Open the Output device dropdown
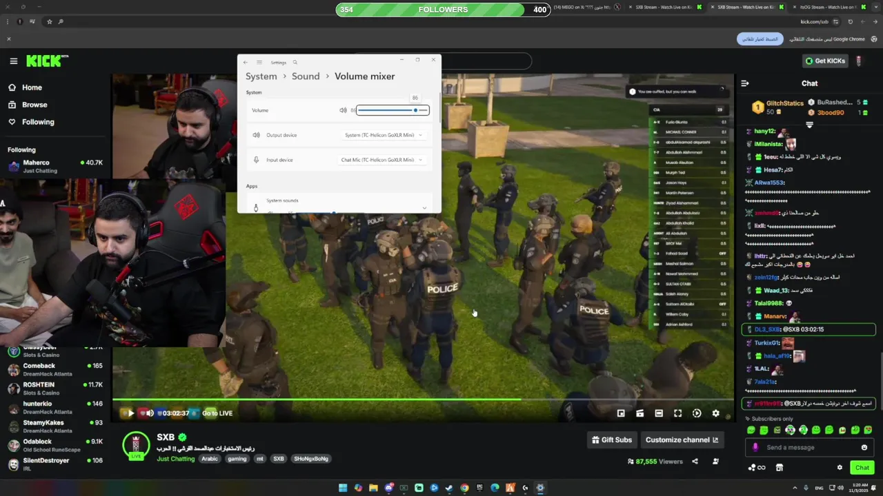 coord(384,135)
